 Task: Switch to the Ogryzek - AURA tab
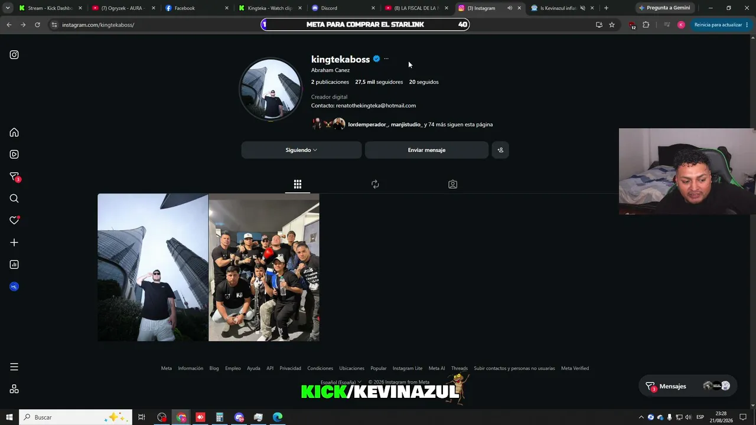click(124, 8)
